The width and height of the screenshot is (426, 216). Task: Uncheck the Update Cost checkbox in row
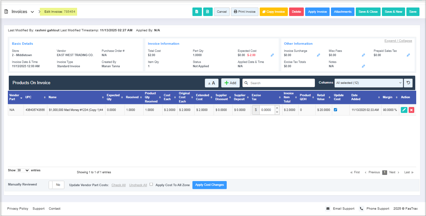pyautogui.click(x=336, y=110)
